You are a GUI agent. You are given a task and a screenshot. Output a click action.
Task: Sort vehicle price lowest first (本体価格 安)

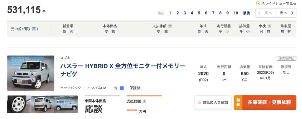tap(106, 32)
